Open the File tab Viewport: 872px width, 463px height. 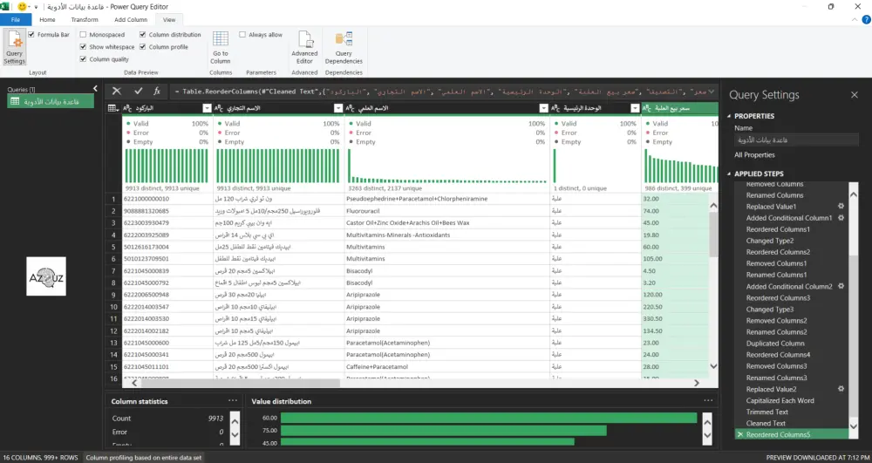point(16,19)
